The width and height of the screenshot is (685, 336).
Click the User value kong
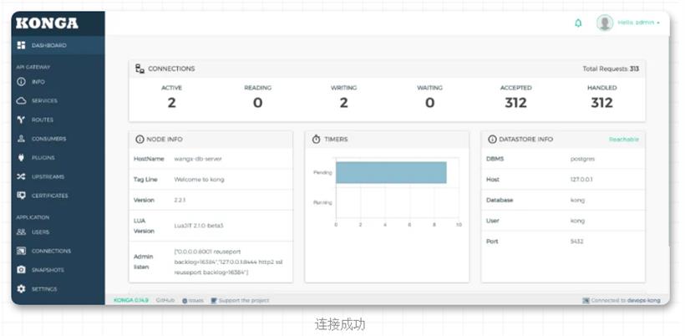[577, 221]
